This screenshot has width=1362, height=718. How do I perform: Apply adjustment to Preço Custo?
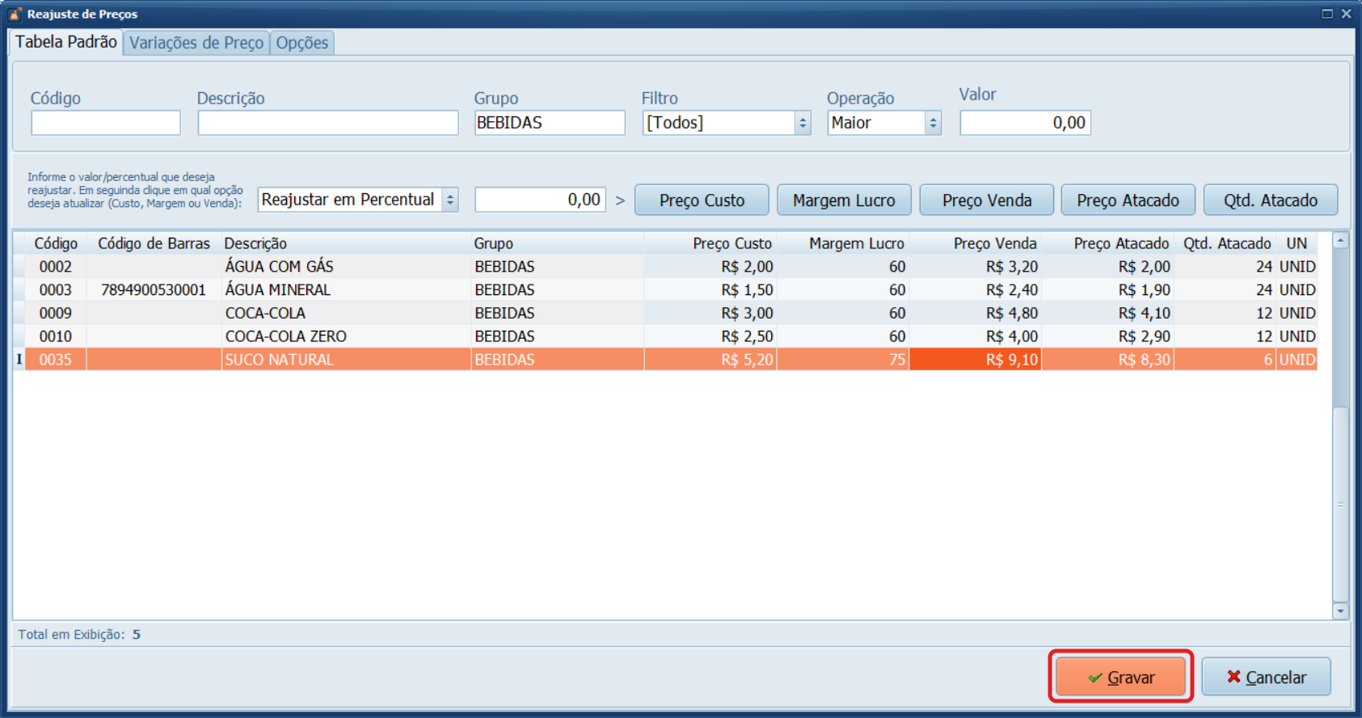701,200
